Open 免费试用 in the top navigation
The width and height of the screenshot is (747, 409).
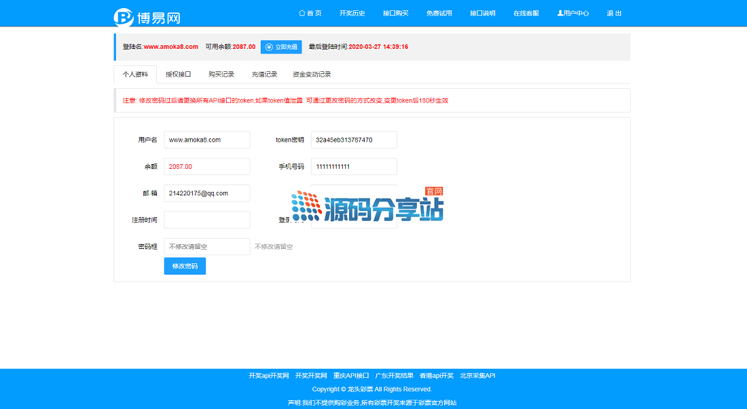439,14
